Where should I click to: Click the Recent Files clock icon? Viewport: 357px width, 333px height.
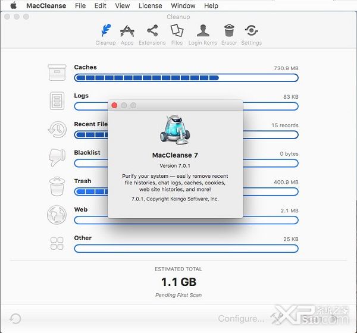pyautogui.click(x=57, y=129)
